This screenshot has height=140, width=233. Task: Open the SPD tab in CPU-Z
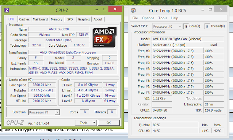coord(70,19)
